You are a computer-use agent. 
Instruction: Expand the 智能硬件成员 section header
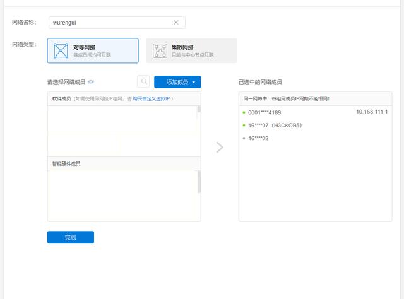coord(66,164)
